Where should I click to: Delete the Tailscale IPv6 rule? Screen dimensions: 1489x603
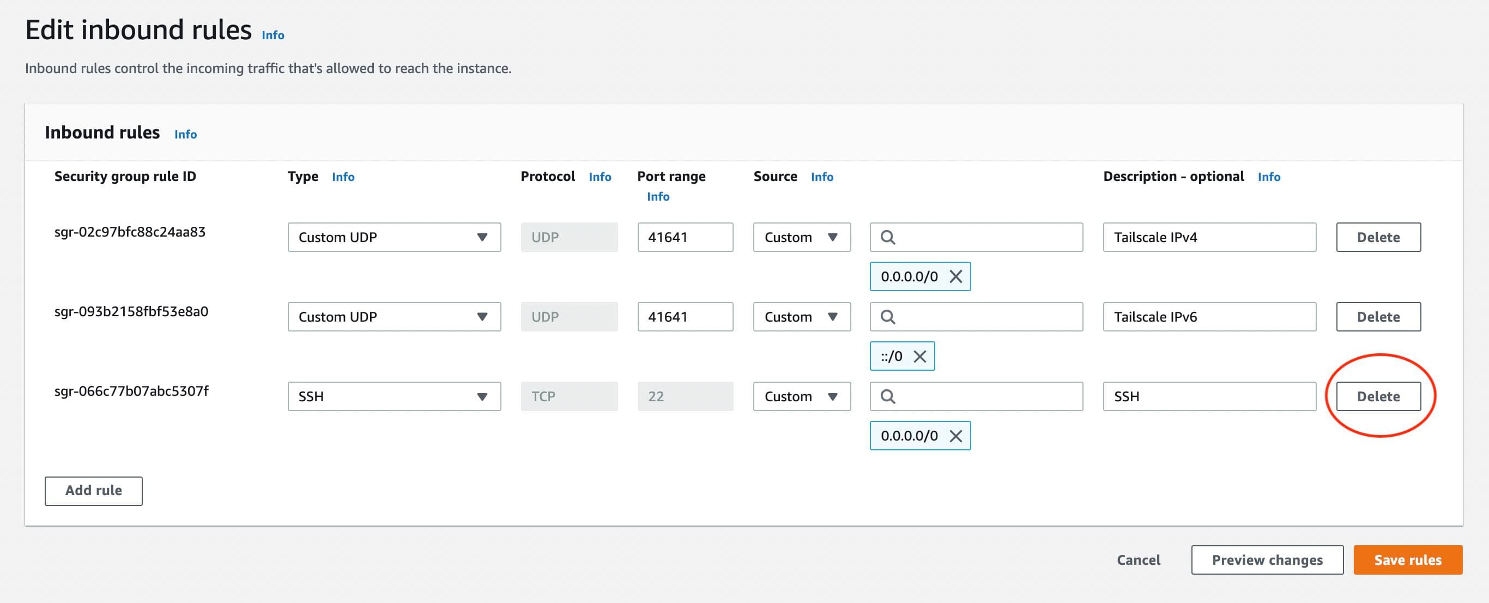click(1378, 317)
